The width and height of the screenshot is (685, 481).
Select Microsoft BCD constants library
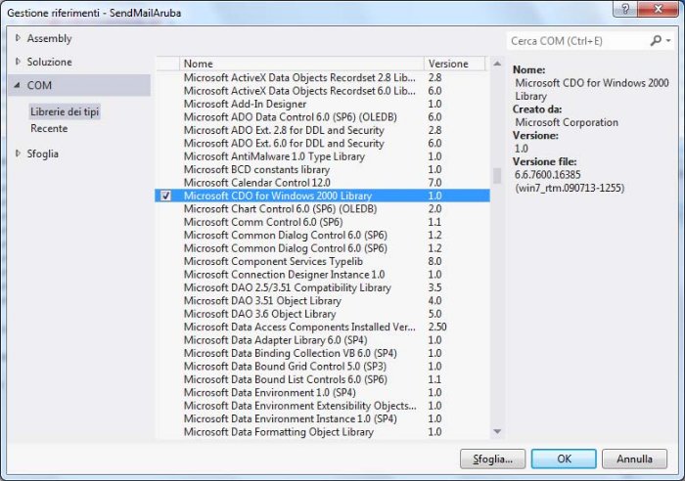(322, 169)
